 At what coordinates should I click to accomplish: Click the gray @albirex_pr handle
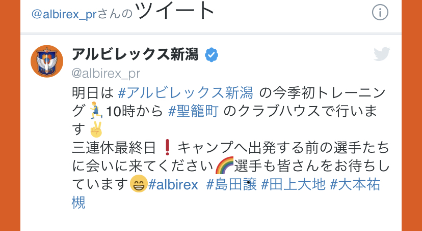click(106, 74)
